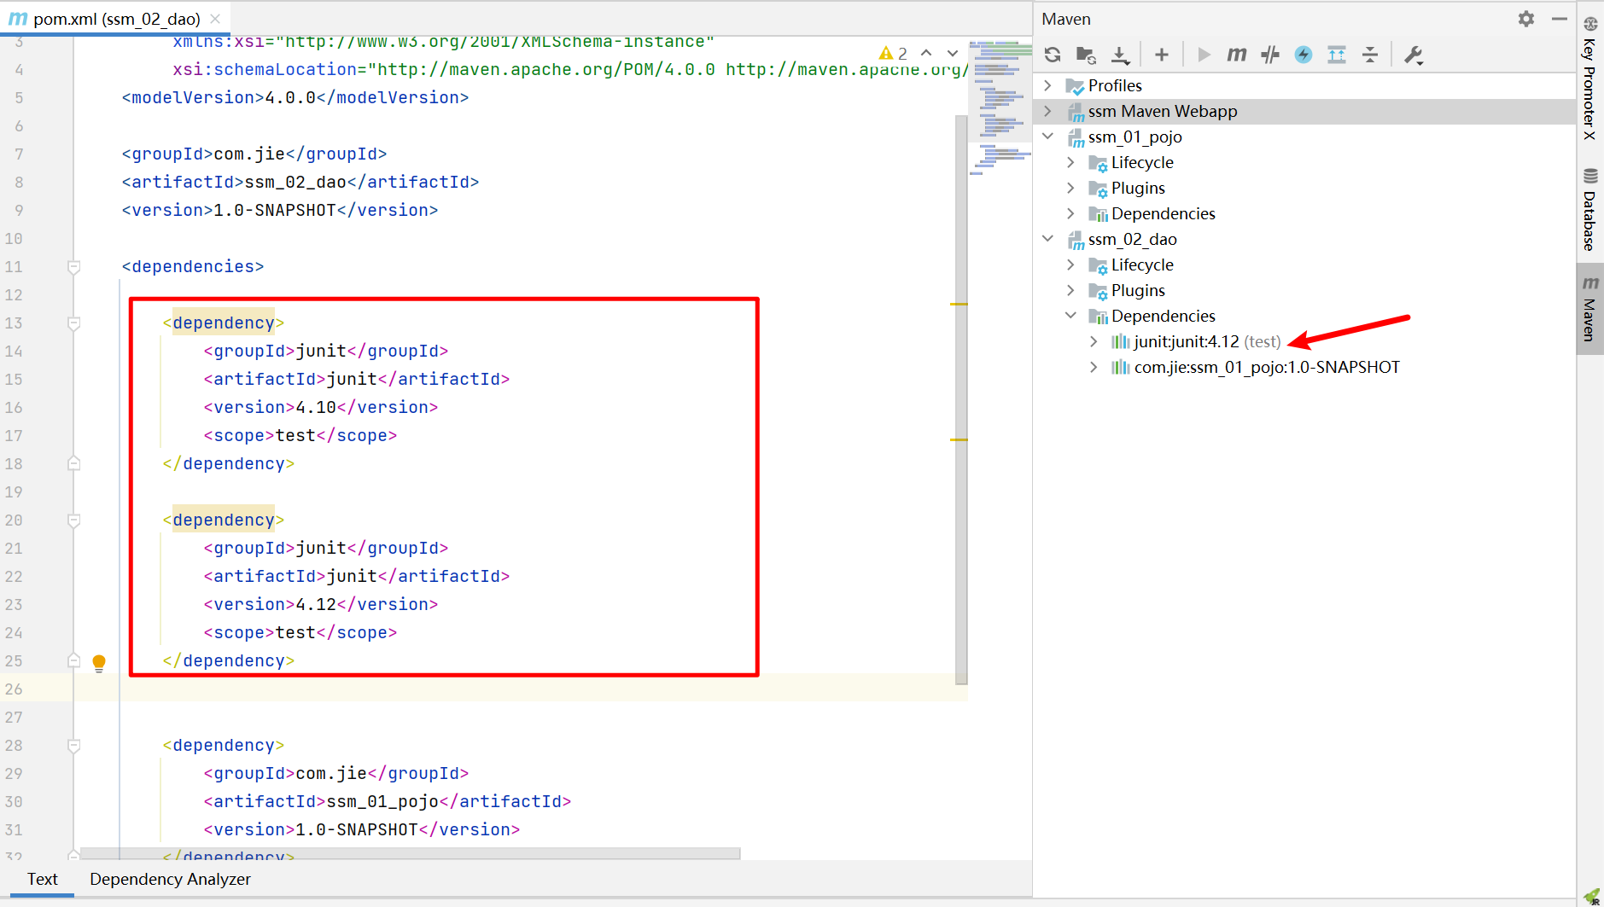Close the pom.xml editor tab
This screenshot has height=907, width=1604.
point(216,19)
